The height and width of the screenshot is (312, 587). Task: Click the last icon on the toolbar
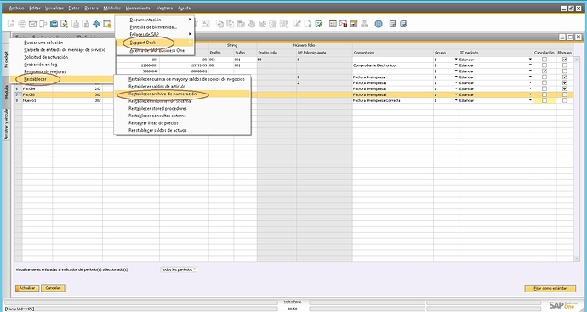tap(403, 24)
